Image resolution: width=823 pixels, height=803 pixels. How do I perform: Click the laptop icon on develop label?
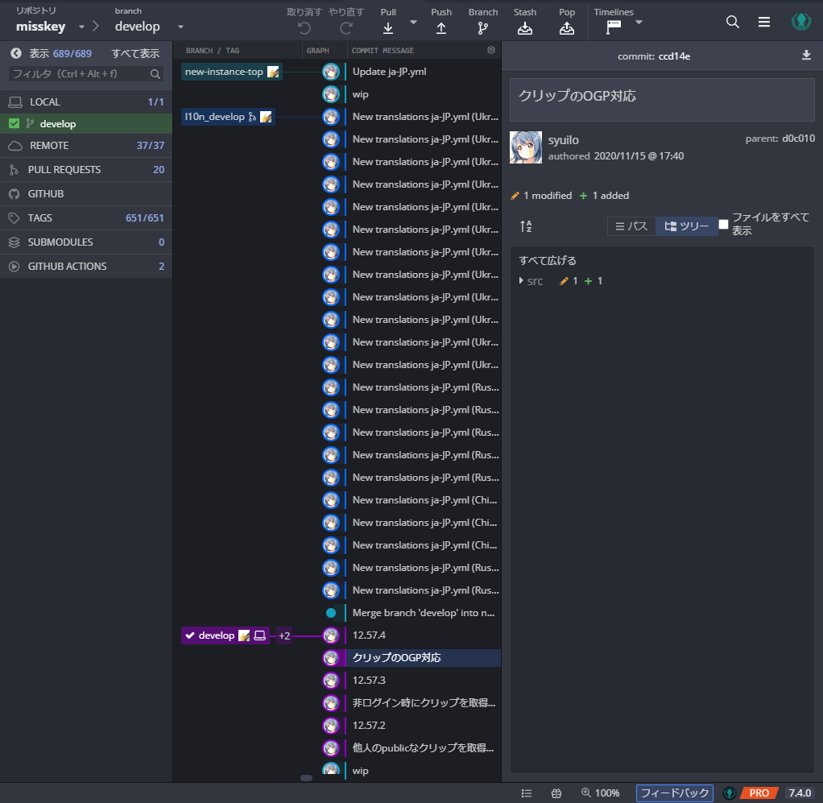click(260, 635)
